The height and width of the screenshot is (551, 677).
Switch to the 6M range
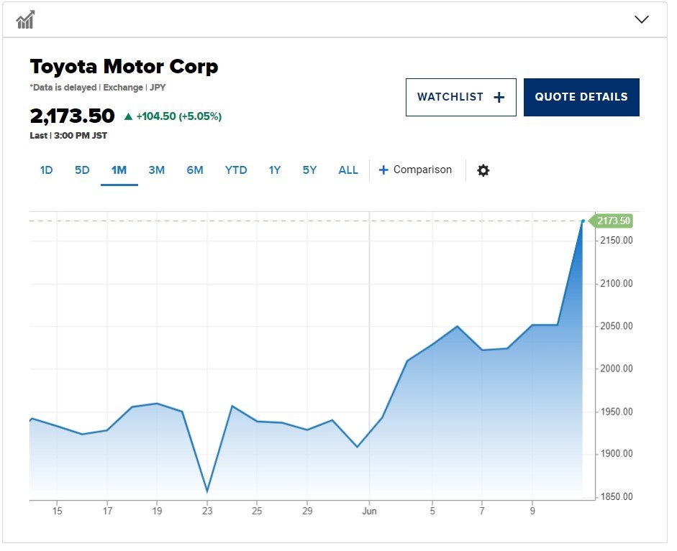tap(195, 170)
